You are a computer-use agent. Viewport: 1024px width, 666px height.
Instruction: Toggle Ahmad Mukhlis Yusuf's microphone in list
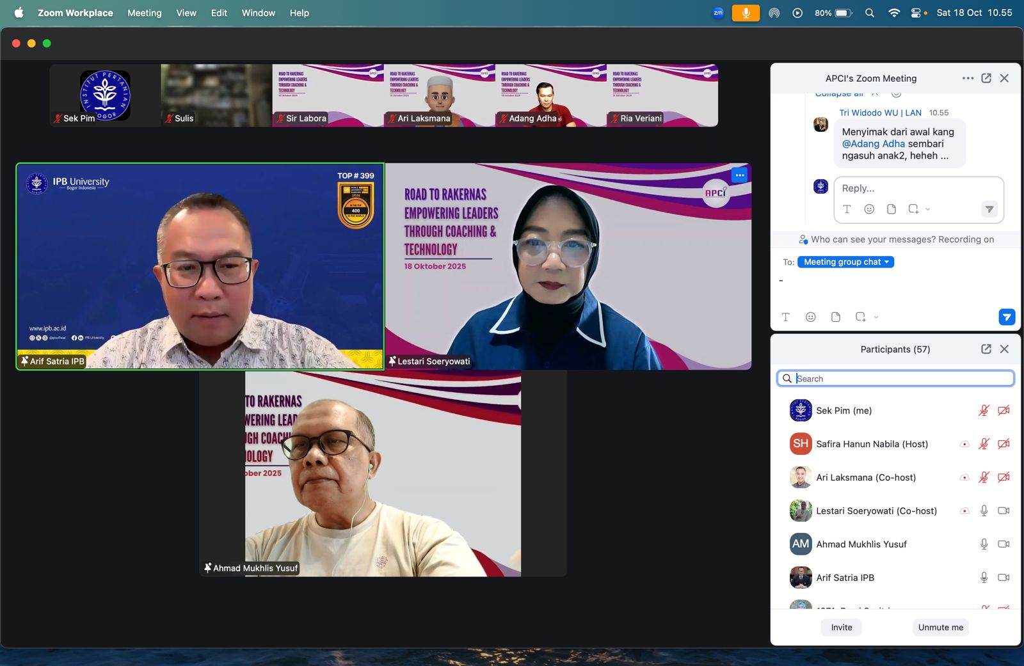(x=984, y=544)
